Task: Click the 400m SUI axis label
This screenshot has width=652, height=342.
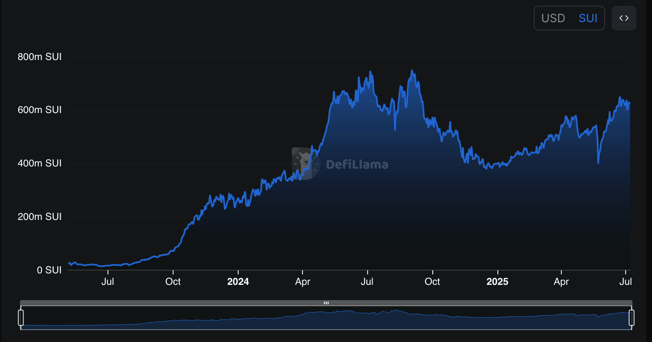Action: pos(40,163)
